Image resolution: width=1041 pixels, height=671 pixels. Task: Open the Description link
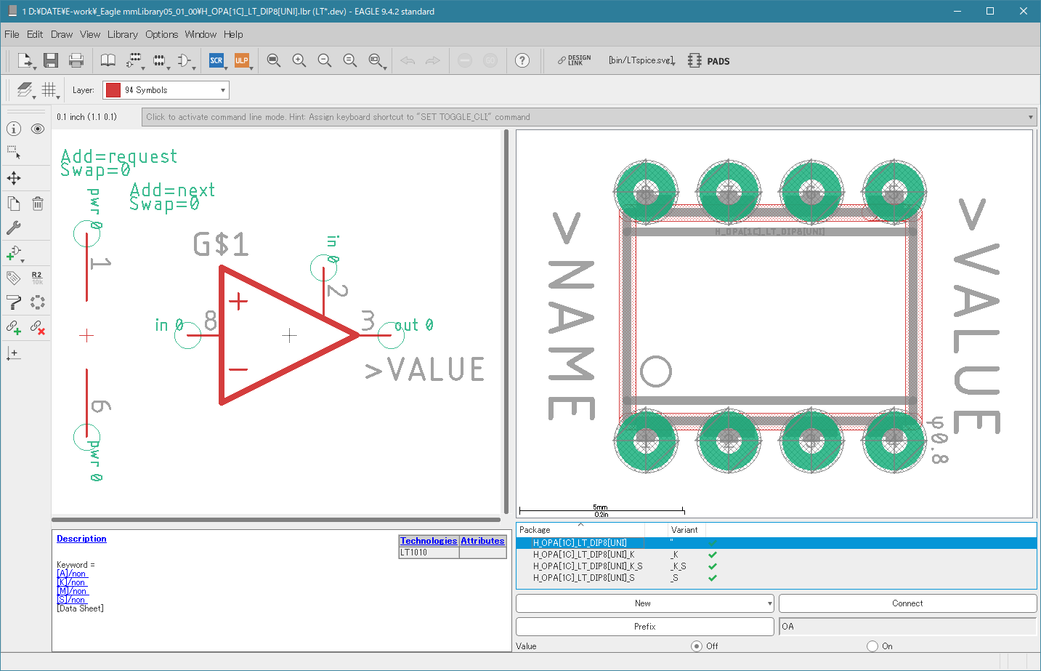pos(81,539)
